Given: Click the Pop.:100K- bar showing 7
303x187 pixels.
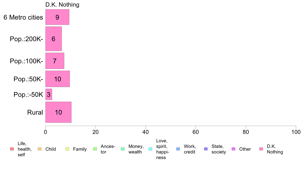Looking at the screenshot, I should coord(55,61).
